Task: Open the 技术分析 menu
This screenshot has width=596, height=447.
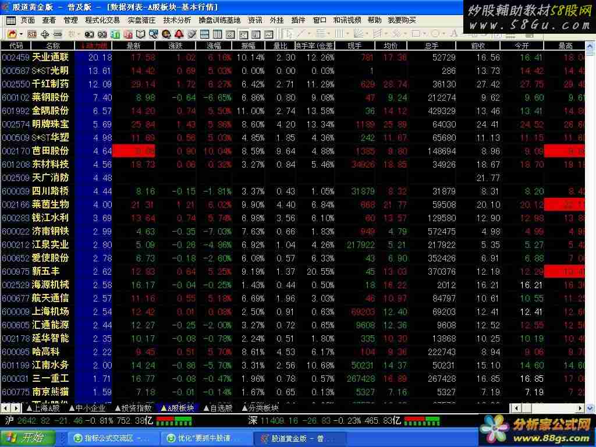Action: coord(177,20)
